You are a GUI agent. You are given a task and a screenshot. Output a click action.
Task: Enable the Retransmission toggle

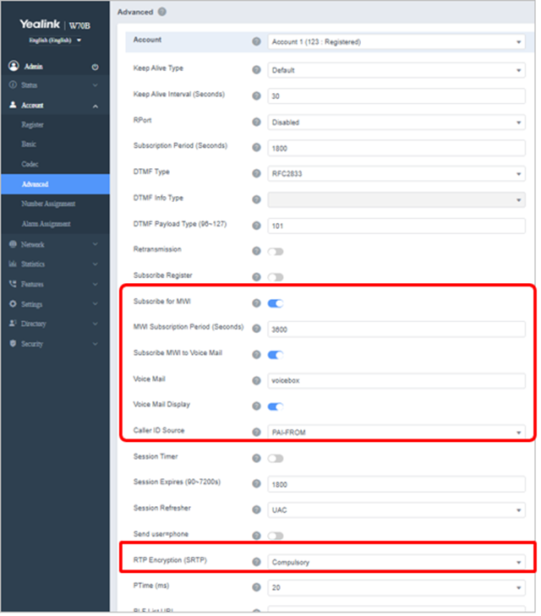click(275, 251)
